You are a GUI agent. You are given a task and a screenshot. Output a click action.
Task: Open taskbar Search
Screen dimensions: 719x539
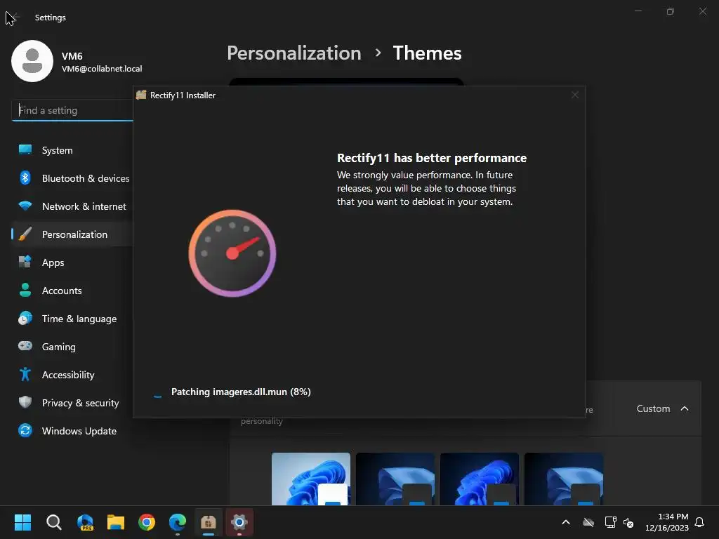pos(54,522)
